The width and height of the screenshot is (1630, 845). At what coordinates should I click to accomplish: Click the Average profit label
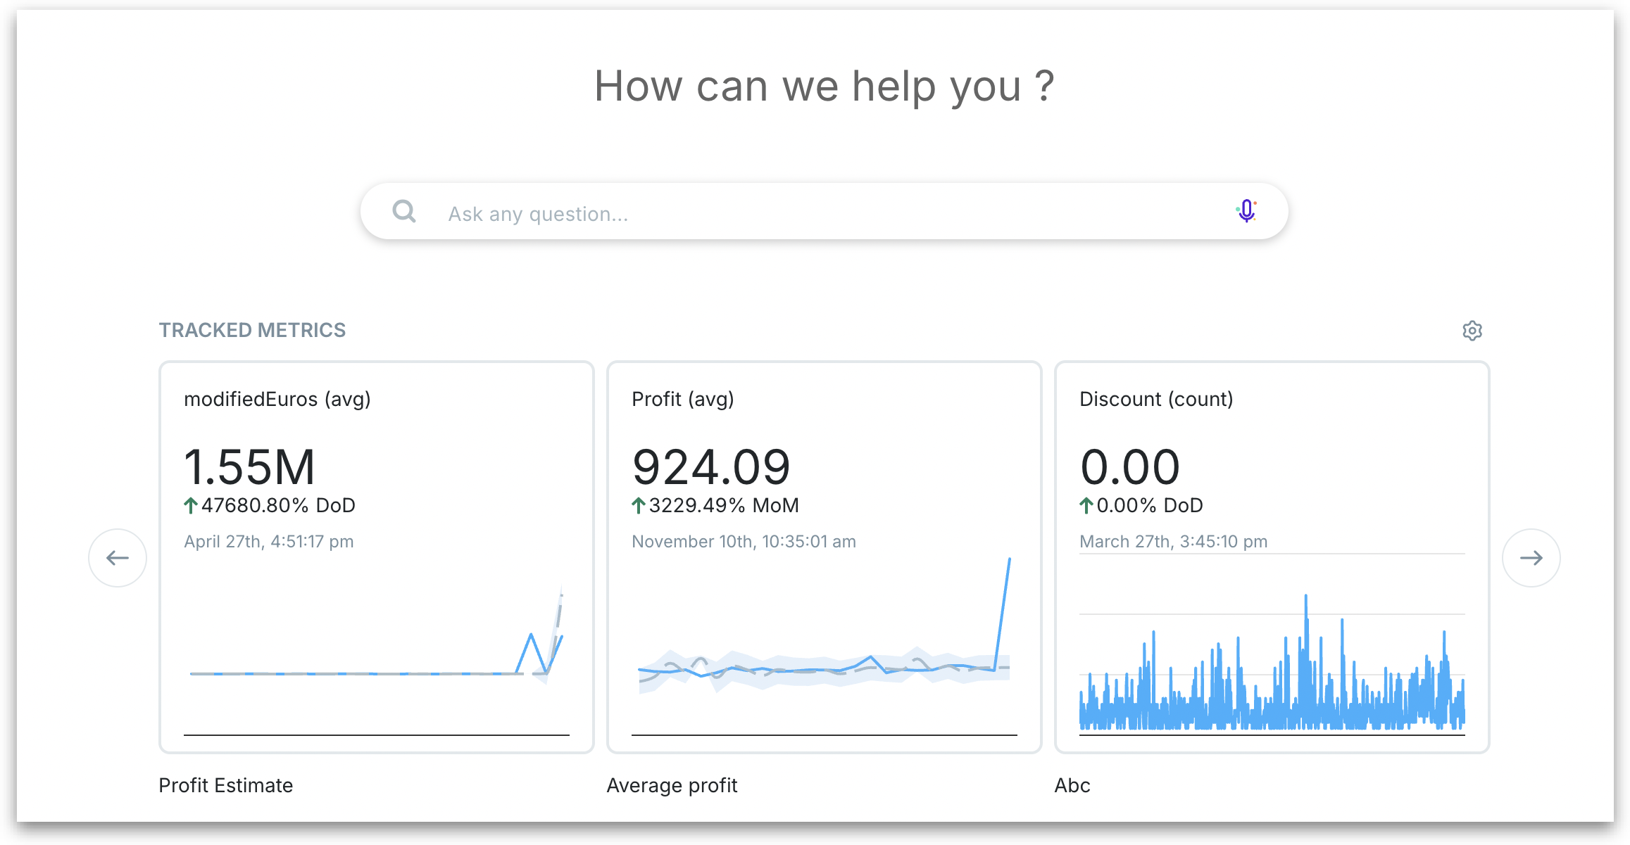[672, 785]
